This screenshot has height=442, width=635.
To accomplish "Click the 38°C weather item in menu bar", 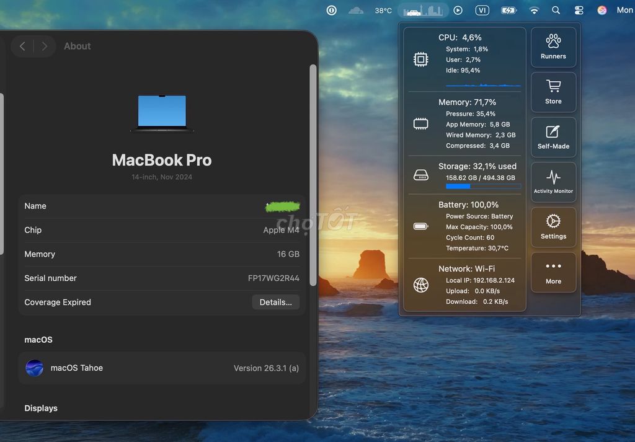I will (383, 10).
